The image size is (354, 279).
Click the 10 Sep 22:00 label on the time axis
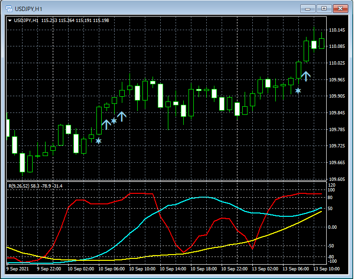tap(235, 269)
